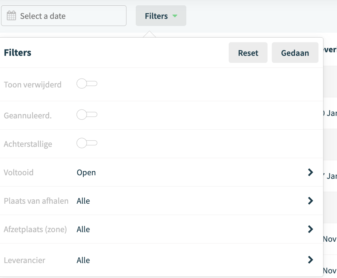
Task: Turn on the Achterstallige switch
Action: point(87,143)
